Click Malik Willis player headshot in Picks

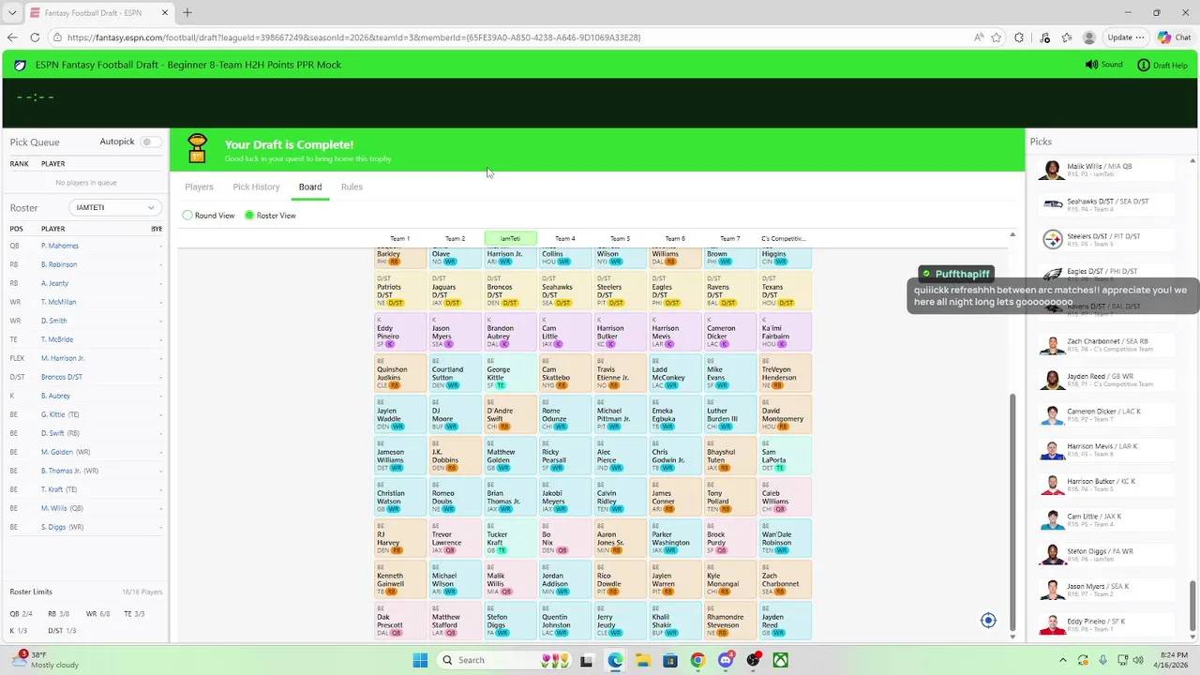pyautogui.click(x=1052, y=170)
